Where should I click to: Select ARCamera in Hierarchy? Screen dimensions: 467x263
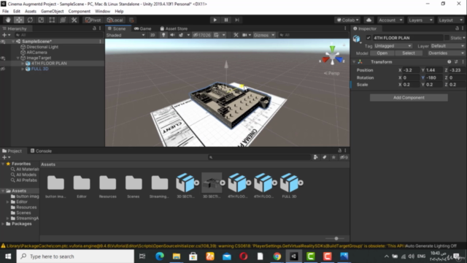[36, 53]
